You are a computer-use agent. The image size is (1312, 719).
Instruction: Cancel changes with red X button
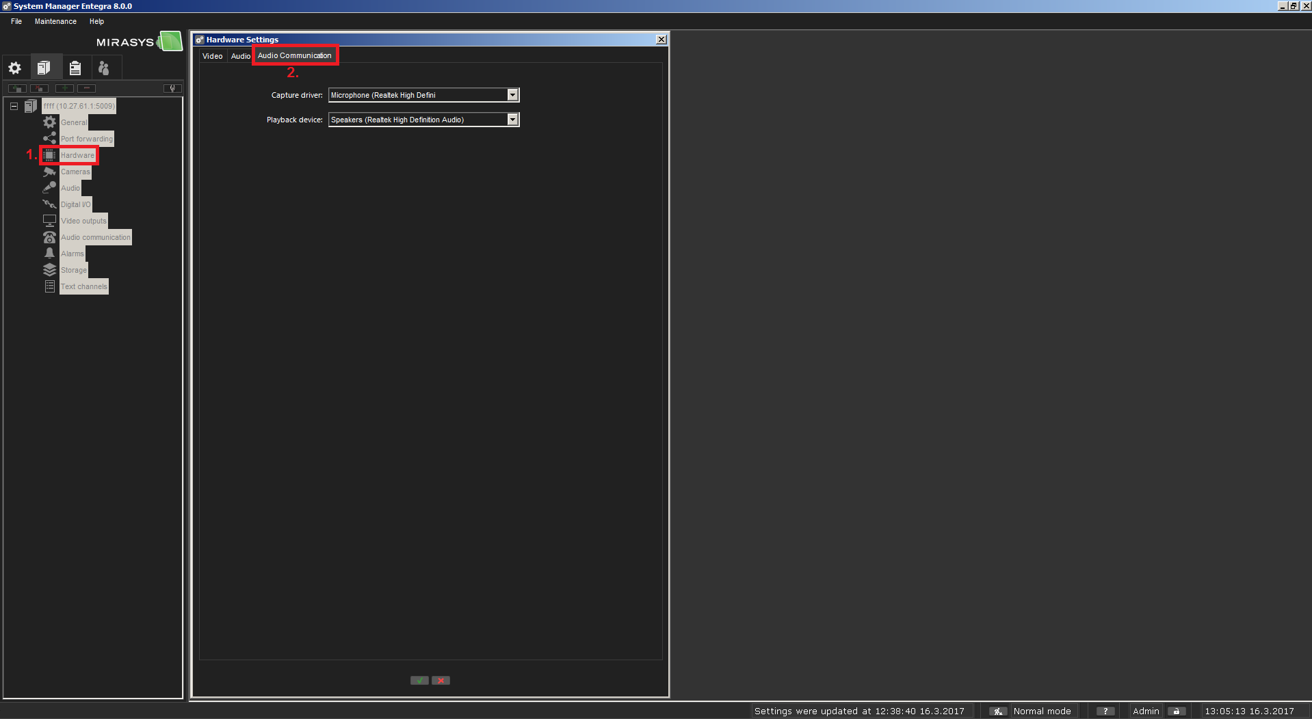click(x=441, y=680)
